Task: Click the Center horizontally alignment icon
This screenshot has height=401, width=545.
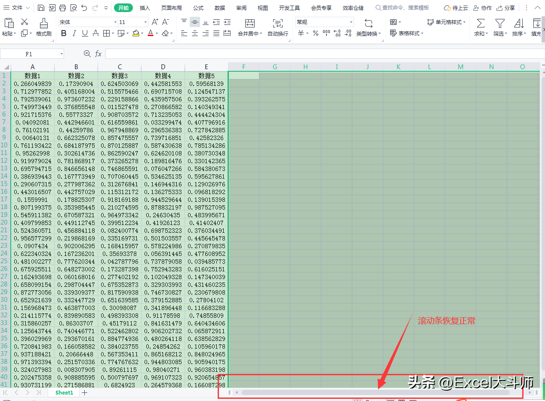Action: pyautogui.click(x=195, y=33)
